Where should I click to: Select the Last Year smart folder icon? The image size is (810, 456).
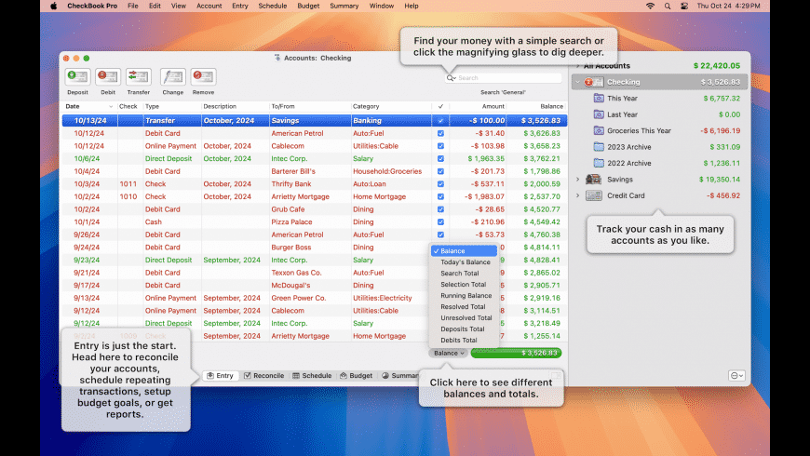pos(599,114)
